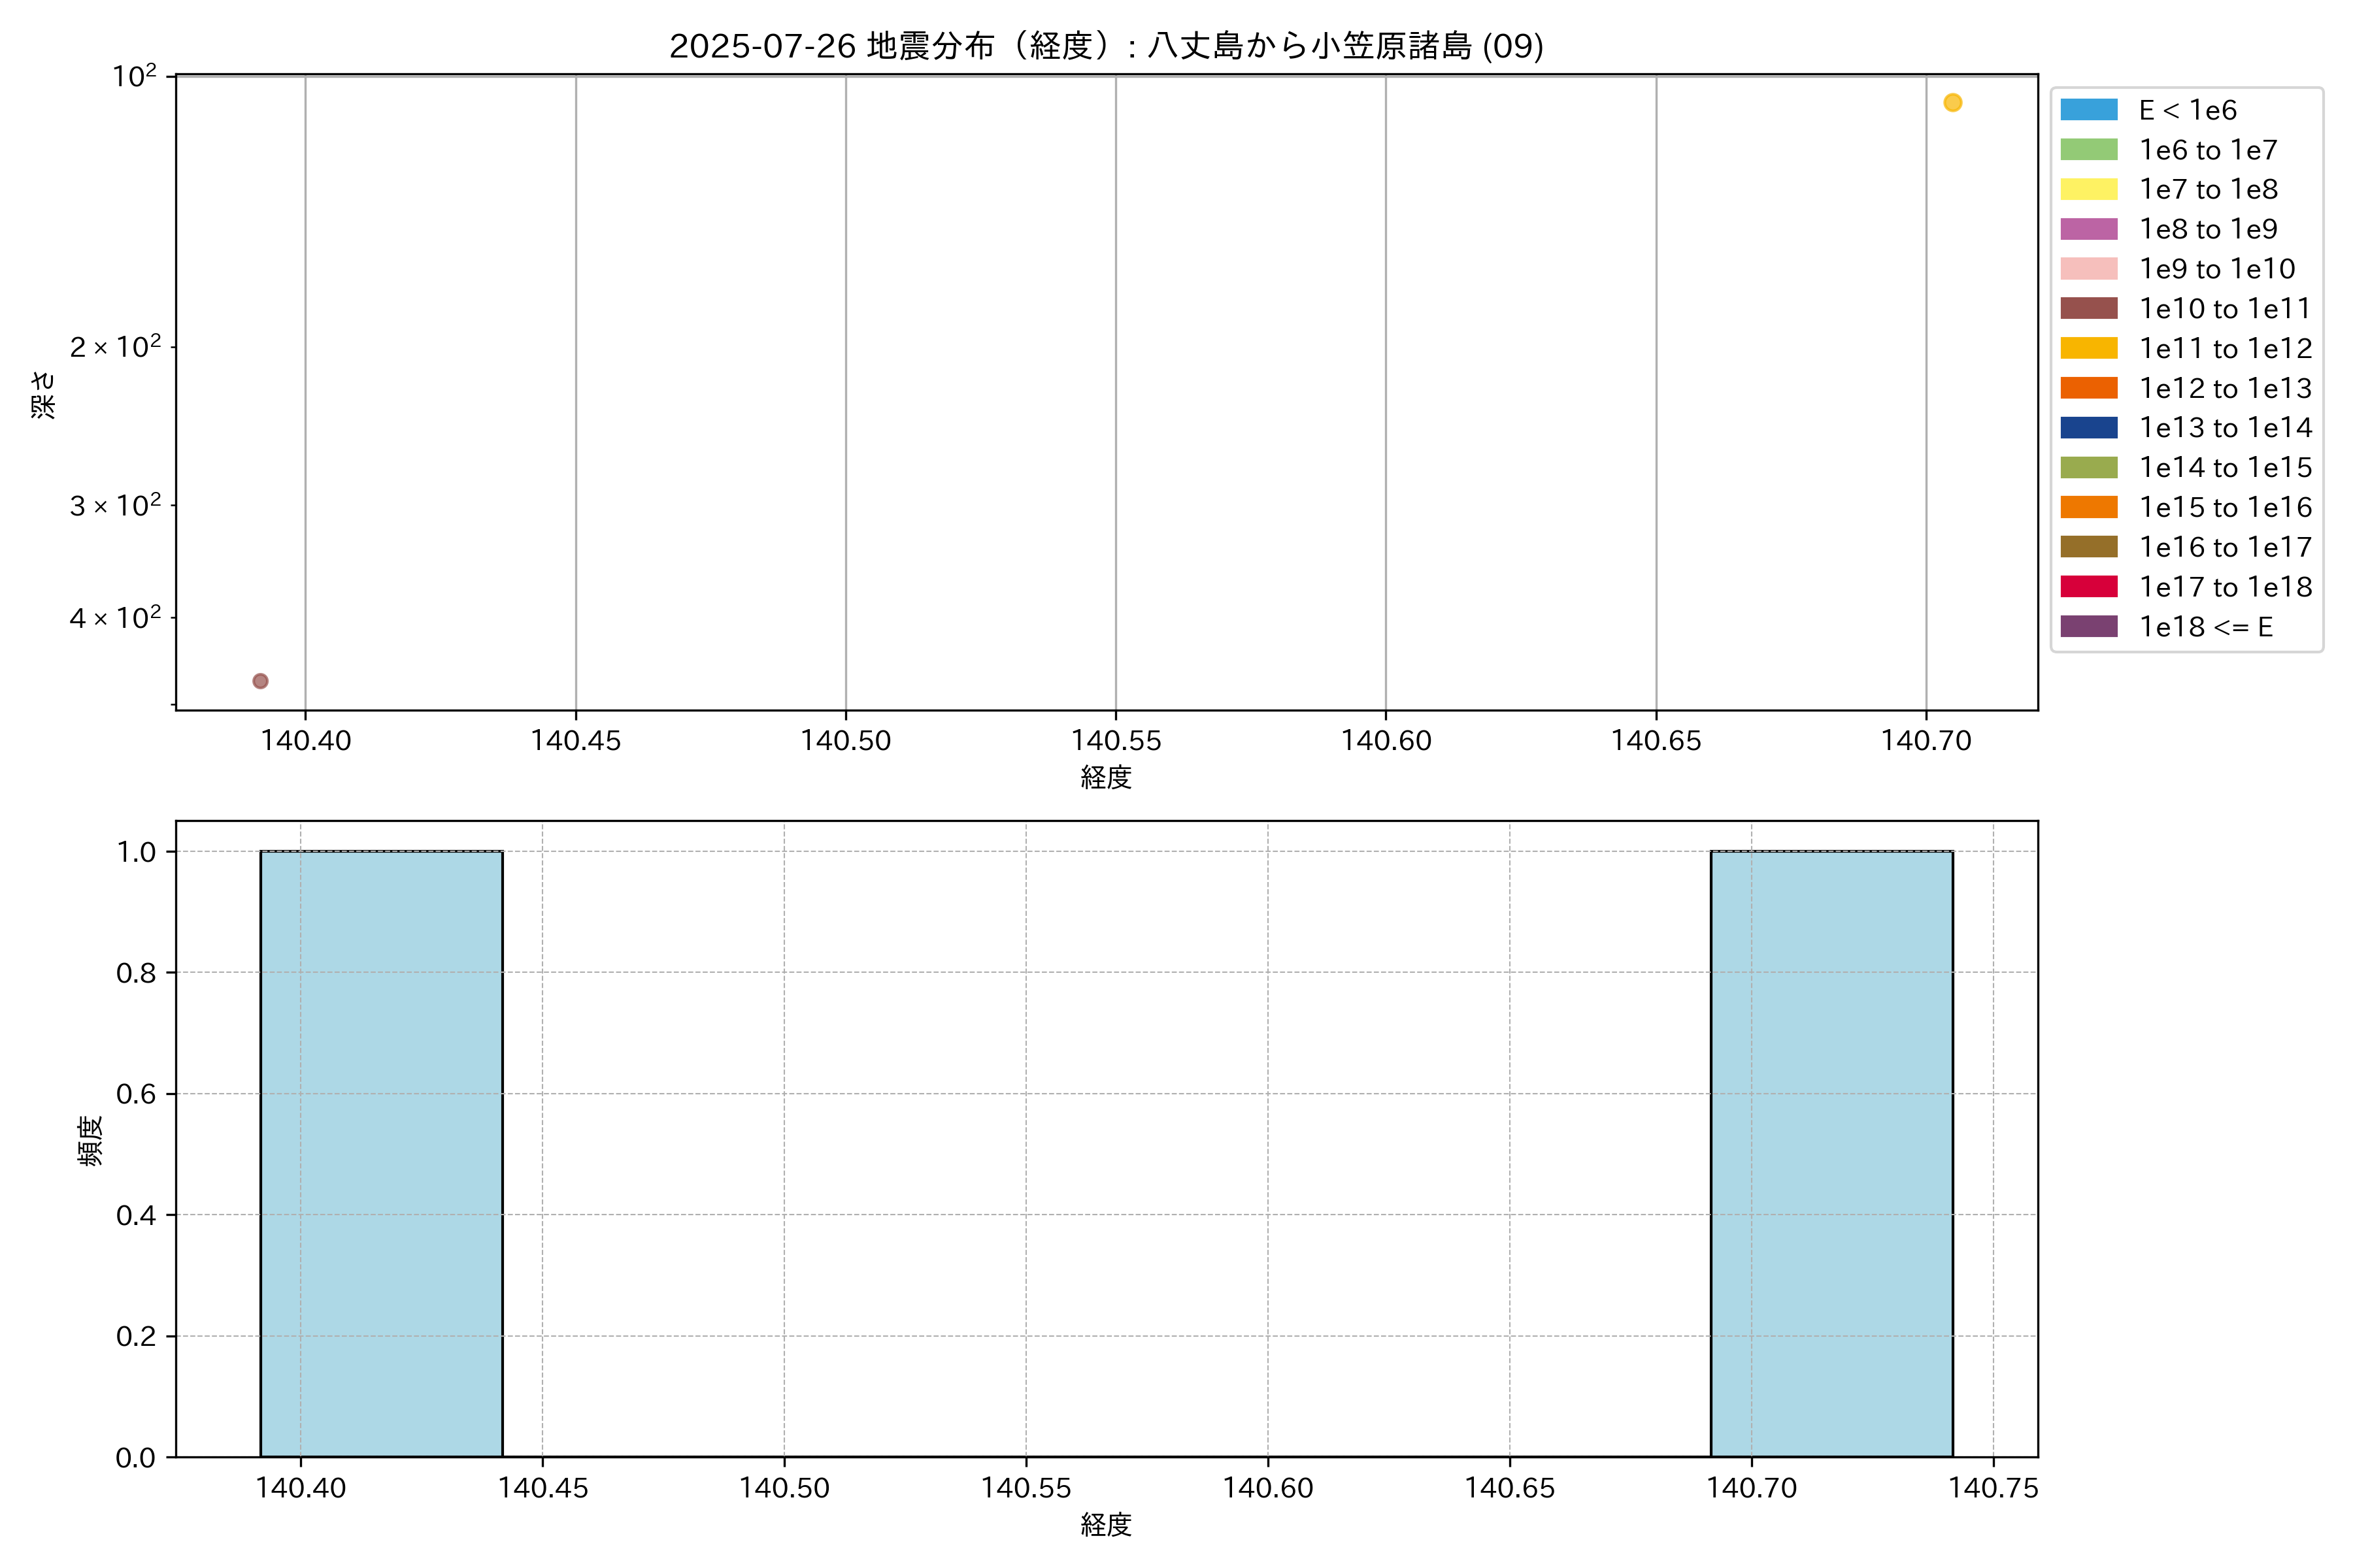
Task: Click the orange scatter point near 140.70
Action: 1952,103
